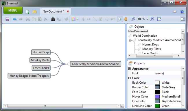The width and height of the screenshot is (188, 111).
Task: Activate the format painter brush
Action: coord(66,19)
